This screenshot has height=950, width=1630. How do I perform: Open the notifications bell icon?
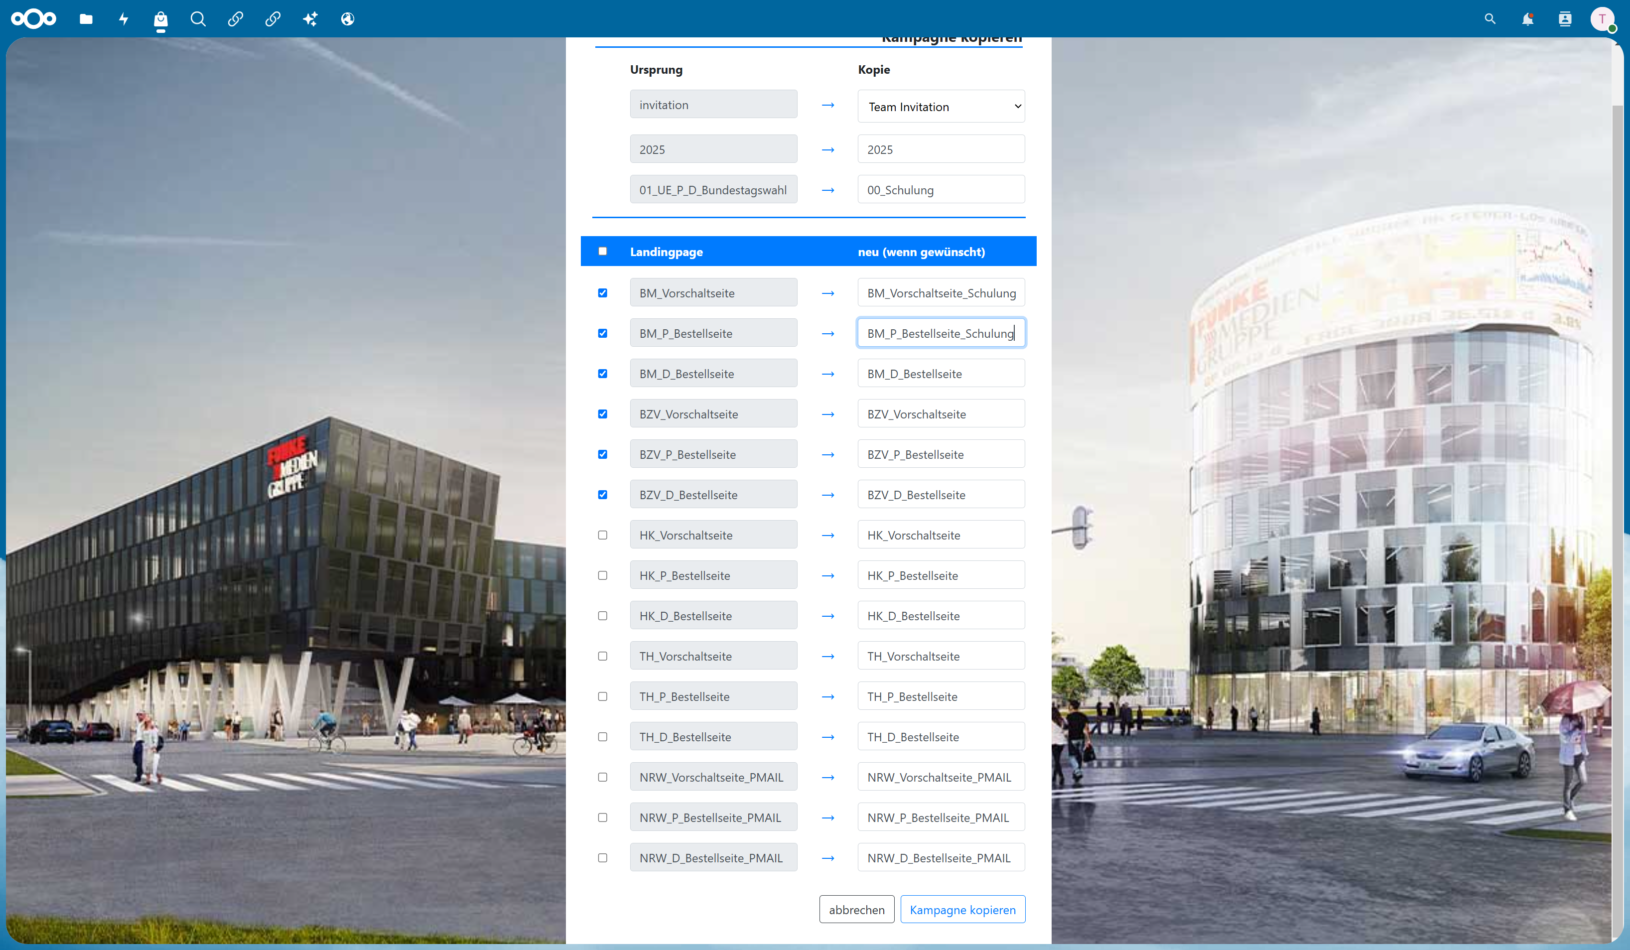click(x=1527, y=19)
